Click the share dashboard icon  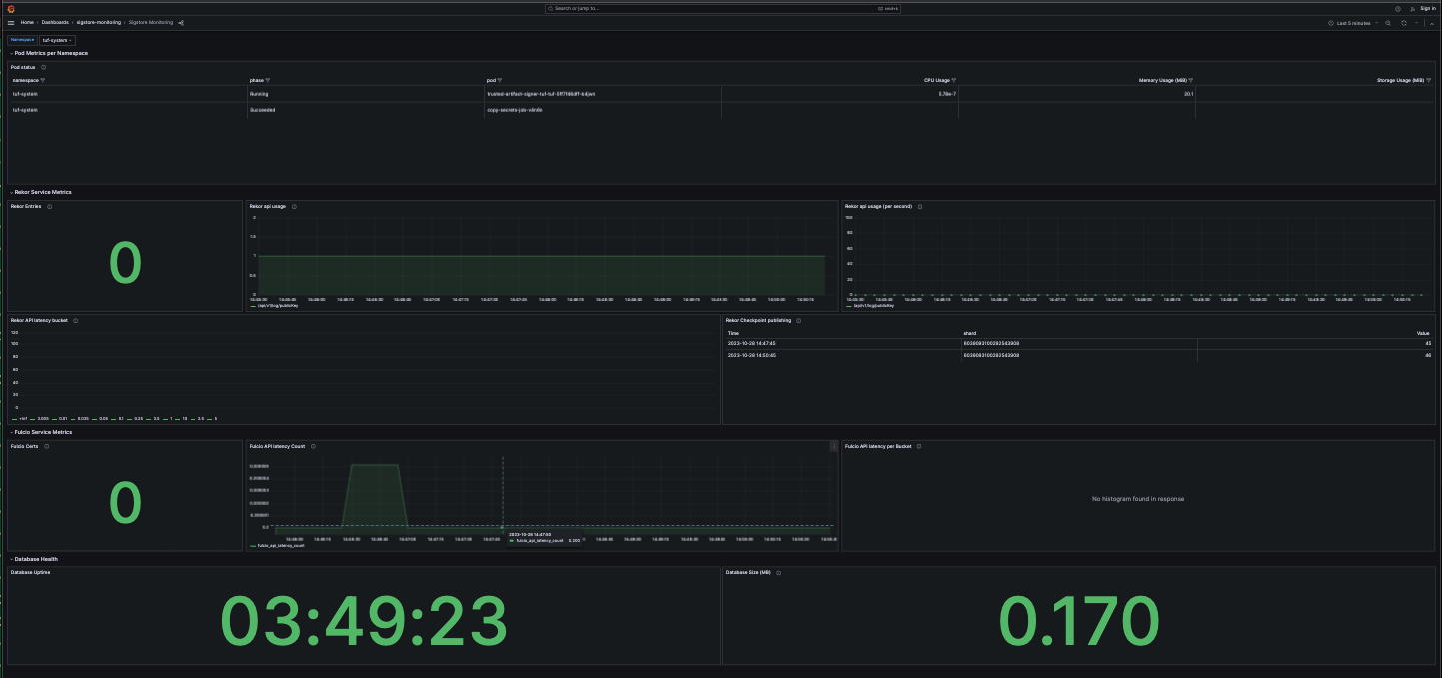point(181,22)
